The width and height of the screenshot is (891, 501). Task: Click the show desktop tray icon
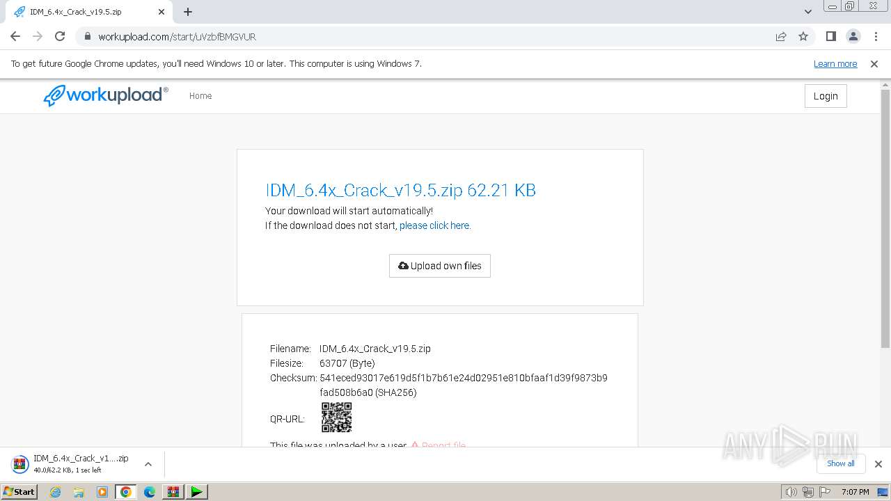(x=883, y=492)
